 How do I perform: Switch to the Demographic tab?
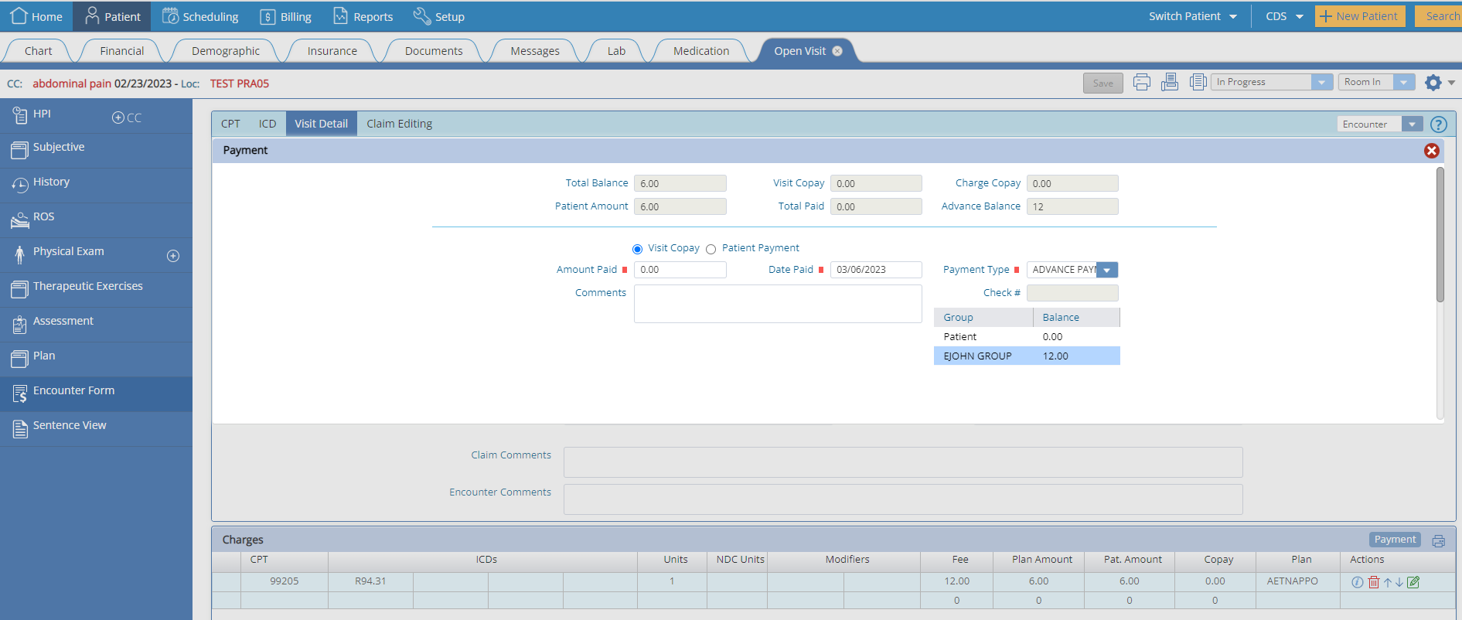point(226,51)
